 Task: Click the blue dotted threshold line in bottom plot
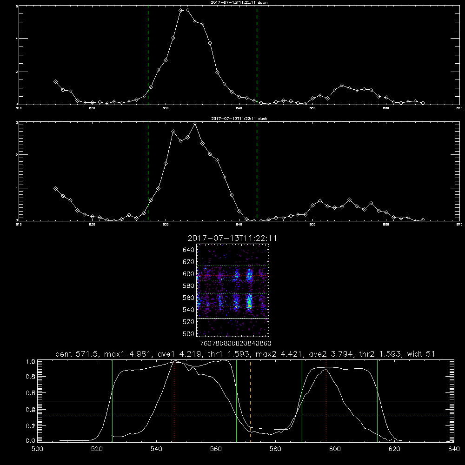(246, 416)
